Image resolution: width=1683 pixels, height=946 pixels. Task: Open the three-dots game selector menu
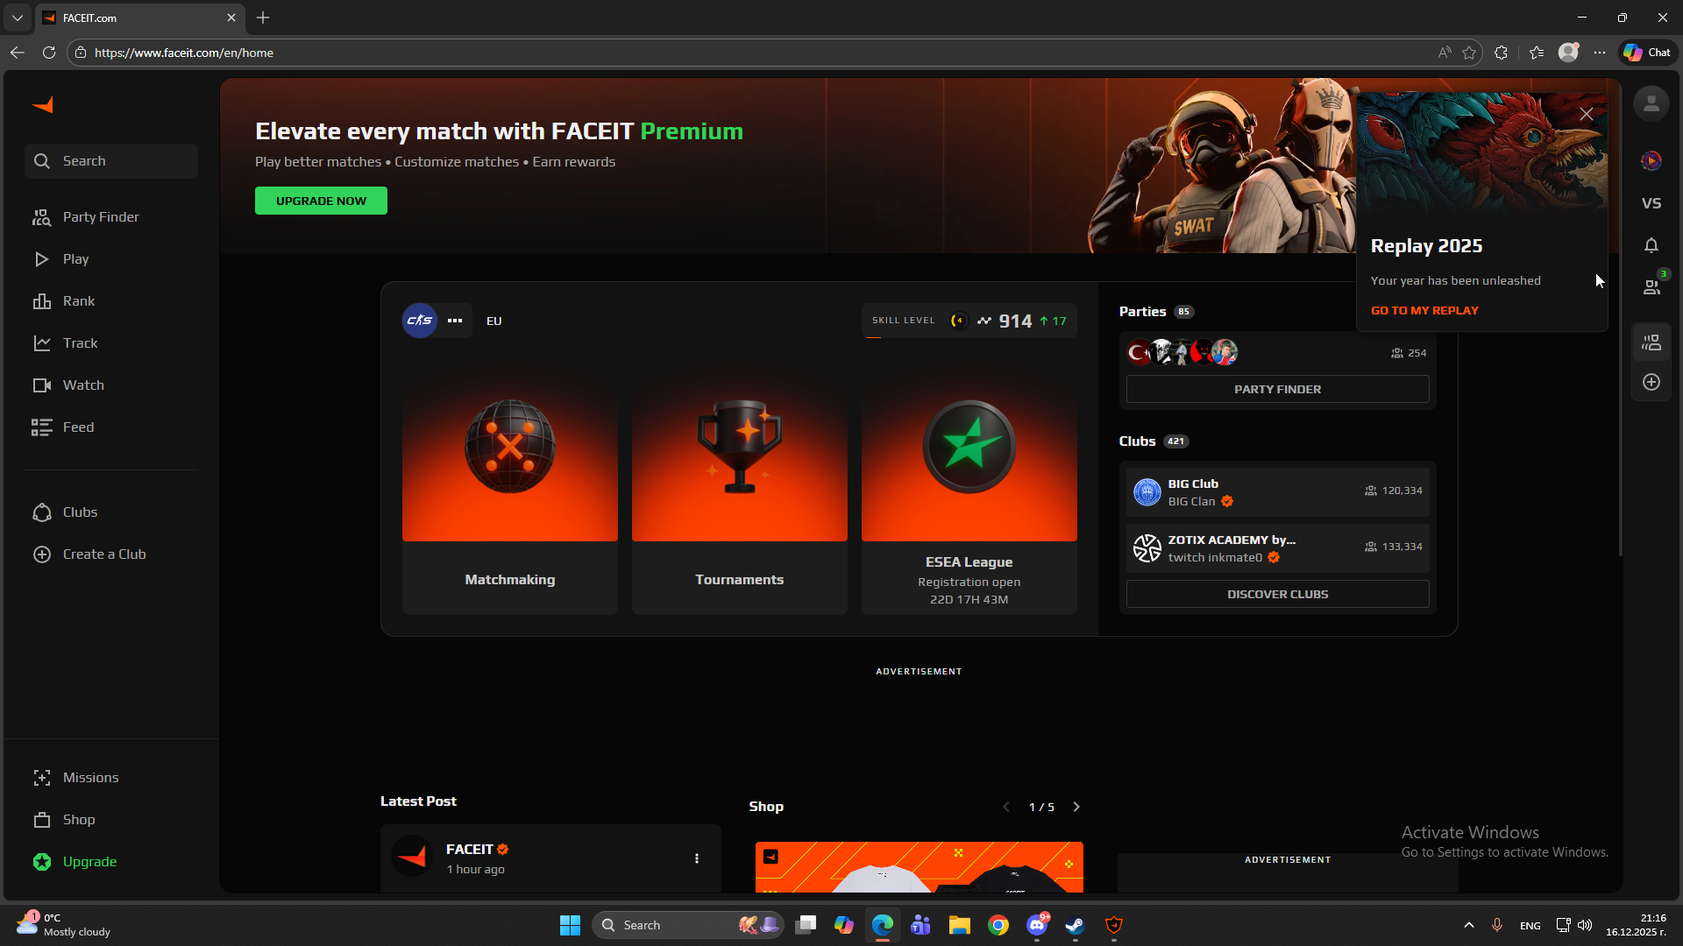coord(455,321)
